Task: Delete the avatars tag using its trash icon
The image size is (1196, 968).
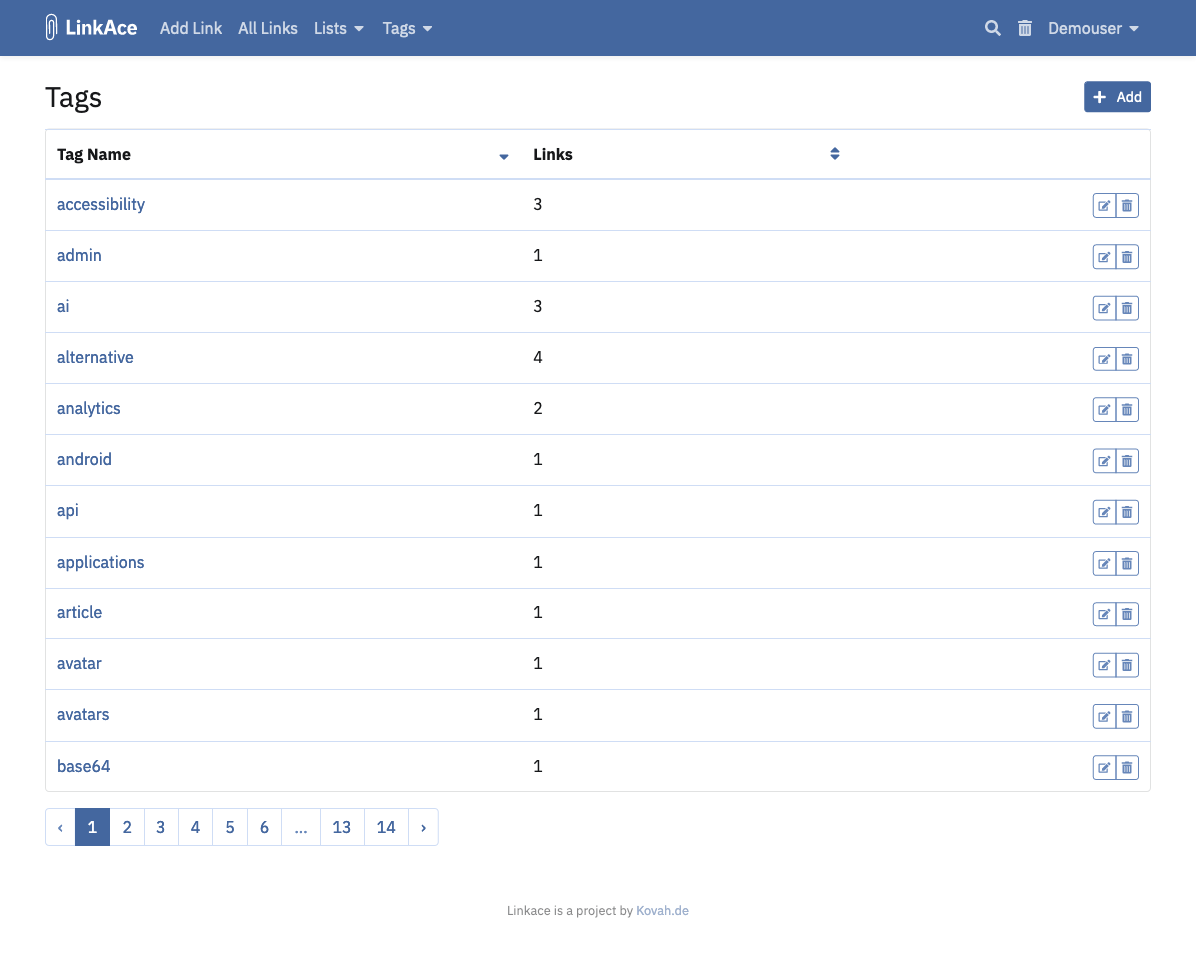Action: point(1127,716)
